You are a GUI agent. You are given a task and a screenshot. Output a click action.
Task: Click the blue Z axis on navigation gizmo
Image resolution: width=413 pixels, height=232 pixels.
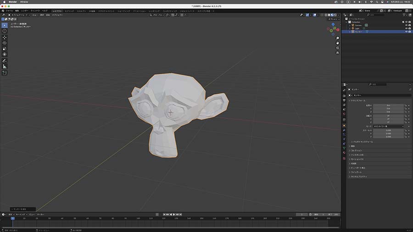coord(333,24)
